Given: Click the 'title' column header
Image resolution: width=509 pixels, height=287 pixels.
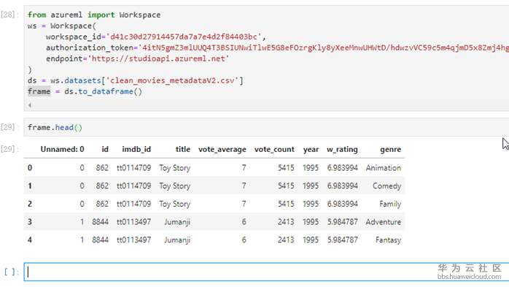Looking at the screenshot, I should coord(183,149).
